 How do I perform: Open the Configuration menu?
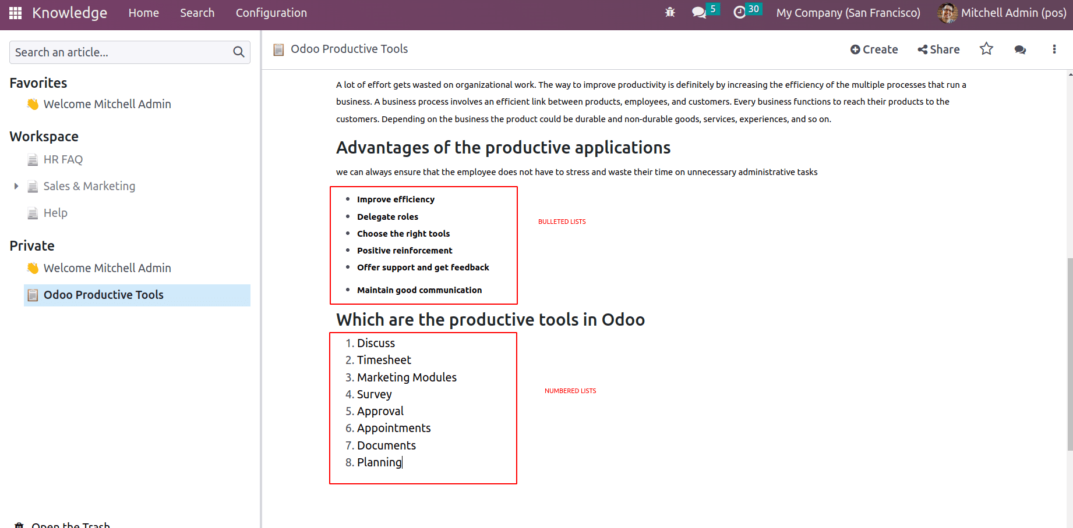click(271, 13)
